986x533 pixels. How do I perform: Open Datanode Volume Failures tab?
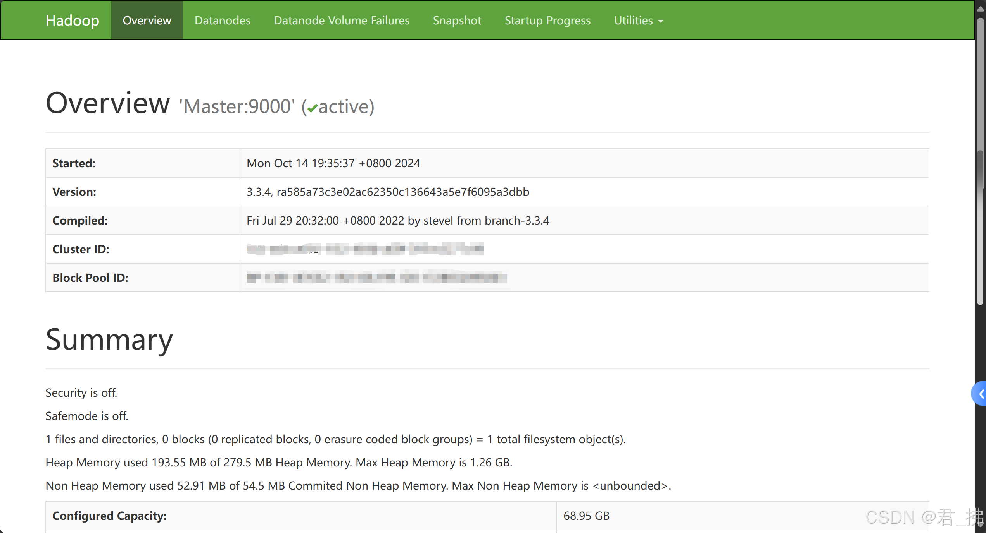pos(342,21)
